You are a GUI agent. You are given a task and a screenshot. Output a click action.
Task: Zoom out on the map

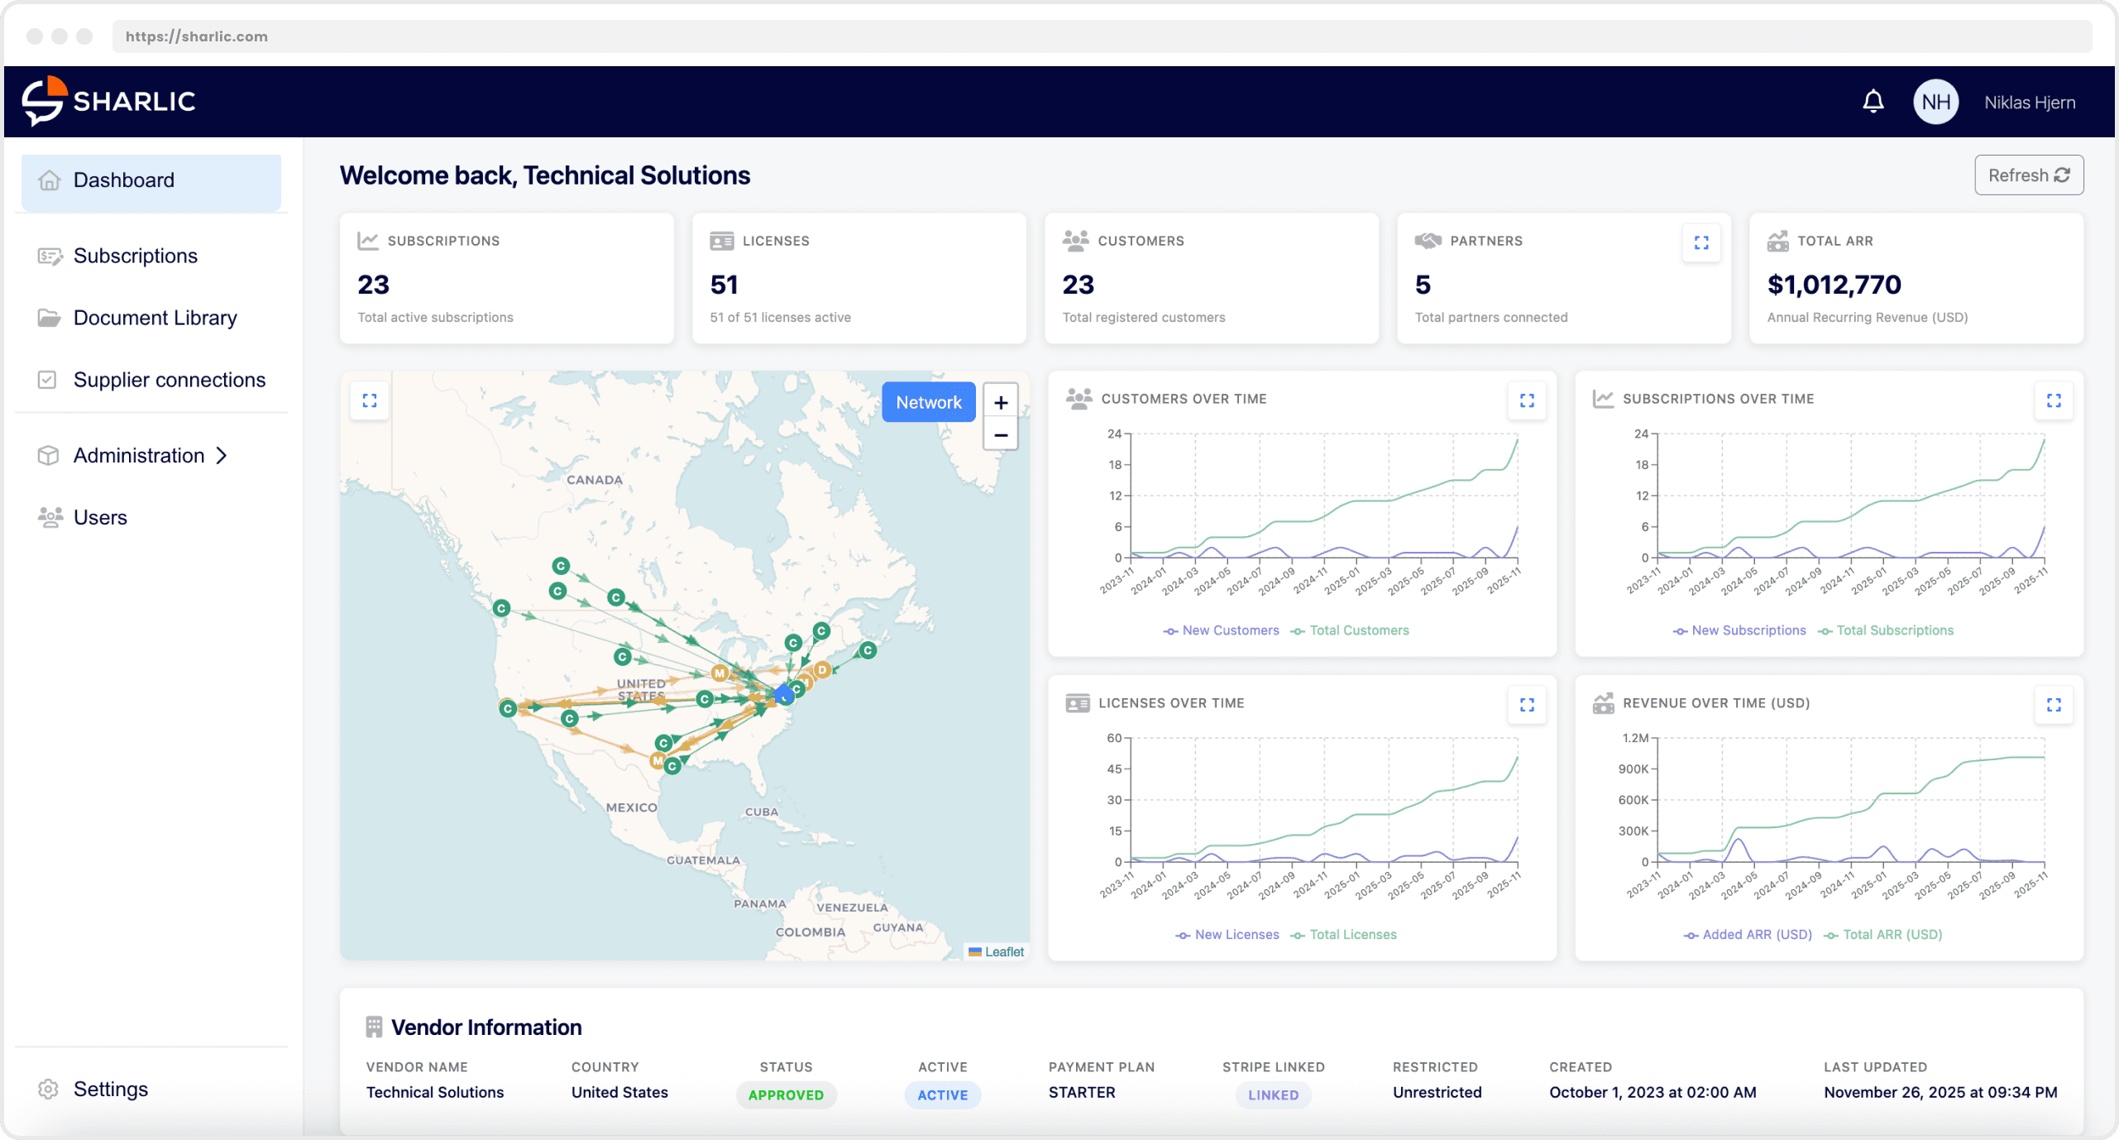point(1000,435)
